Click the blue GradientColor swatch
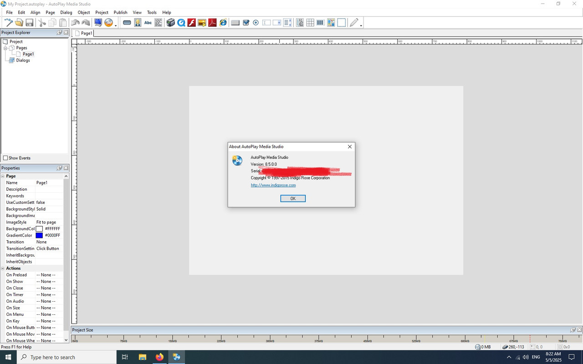This screenshot has height=364, width=583. (x=39, y=235)
